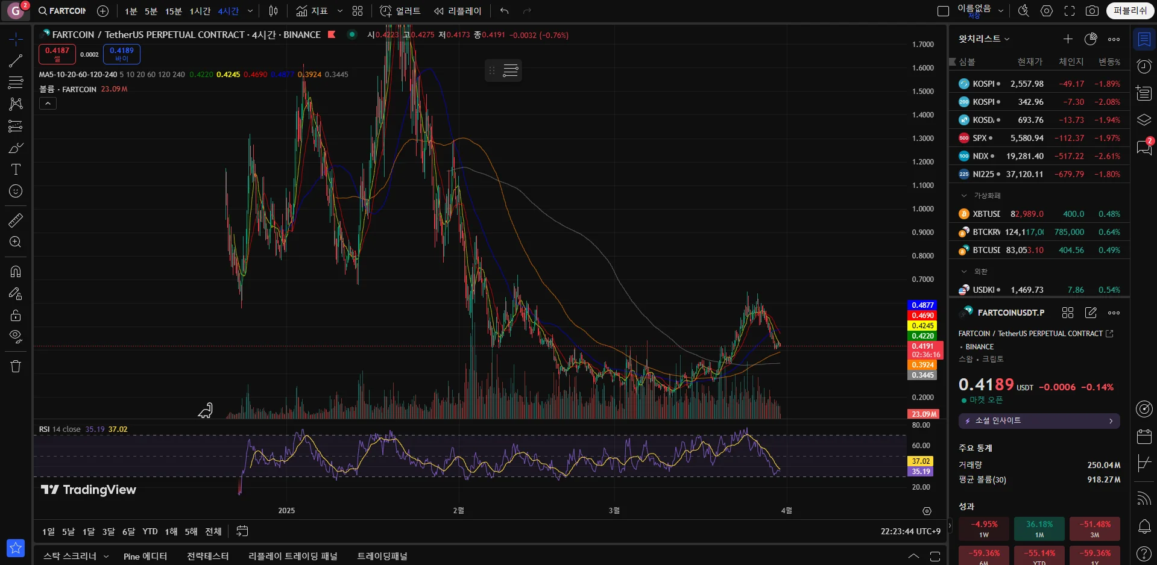The image size is (1157, 565).
Task: Collapse the 외환 watchlist section
Action: (x=964, y=272)
